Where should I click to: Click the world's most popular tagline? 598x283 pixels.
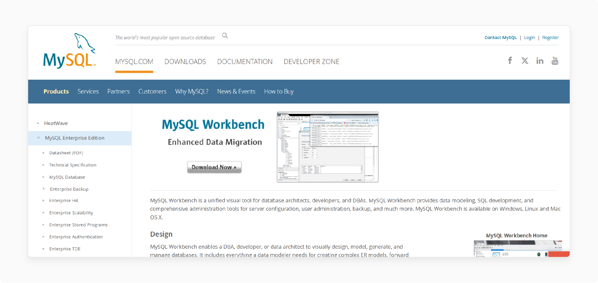point(165,38)
